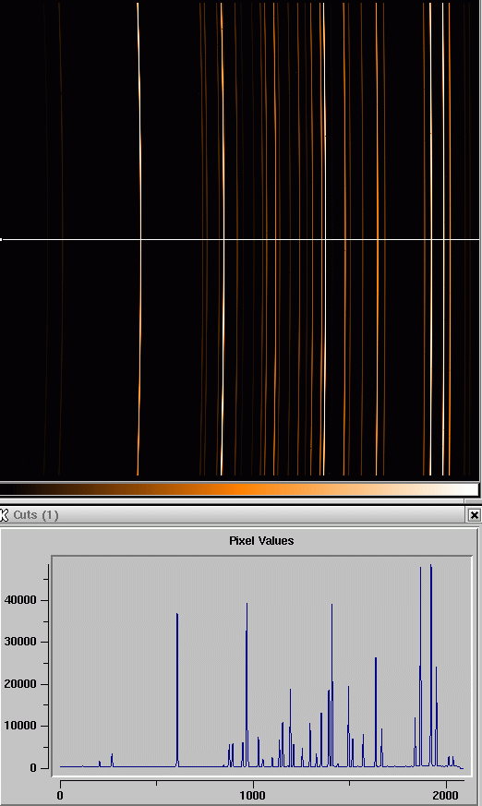Close the Cuts (1) window
This screenshot has height=806, width=482.
pos(475,514)
